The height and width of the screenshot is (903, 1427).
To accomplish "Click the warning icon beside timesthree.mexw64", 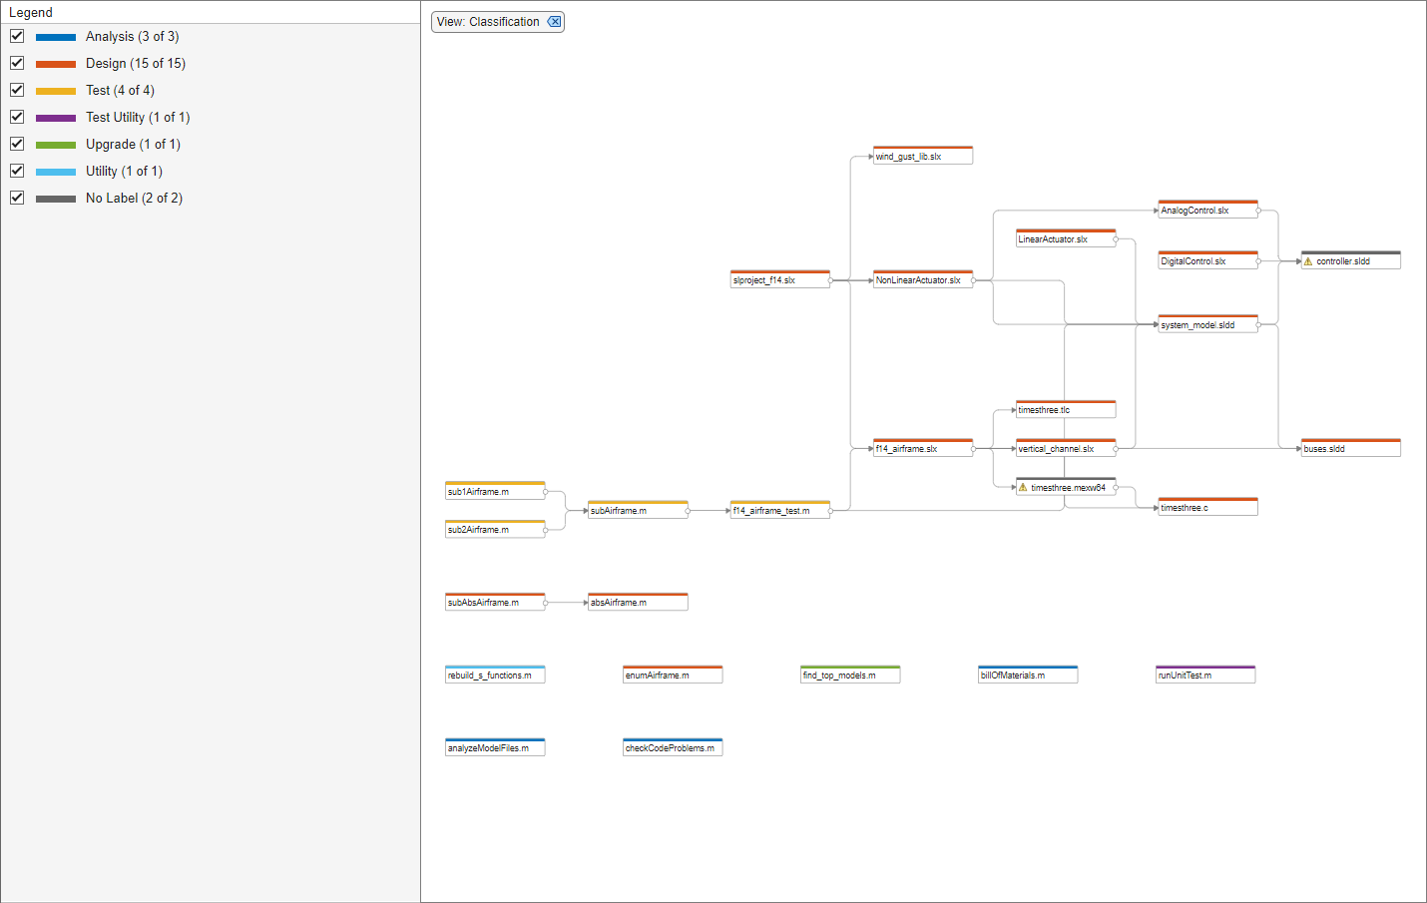I will point(1021,487).
